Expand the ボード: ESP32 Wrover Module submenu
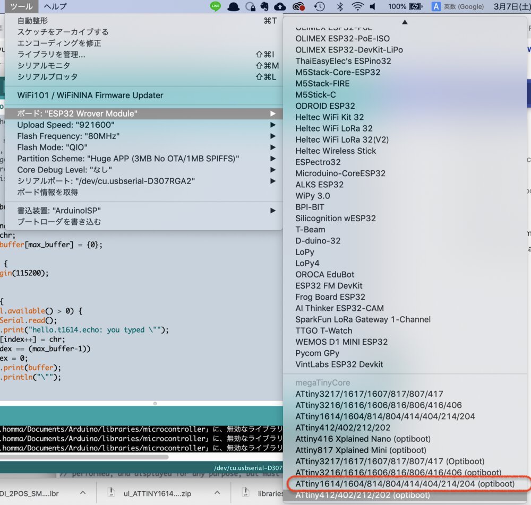The height and width of the screenshot is (505, 531). [x=144, y=114]
